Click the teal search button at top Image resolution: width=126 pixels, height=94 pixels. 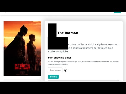(117, 12)
